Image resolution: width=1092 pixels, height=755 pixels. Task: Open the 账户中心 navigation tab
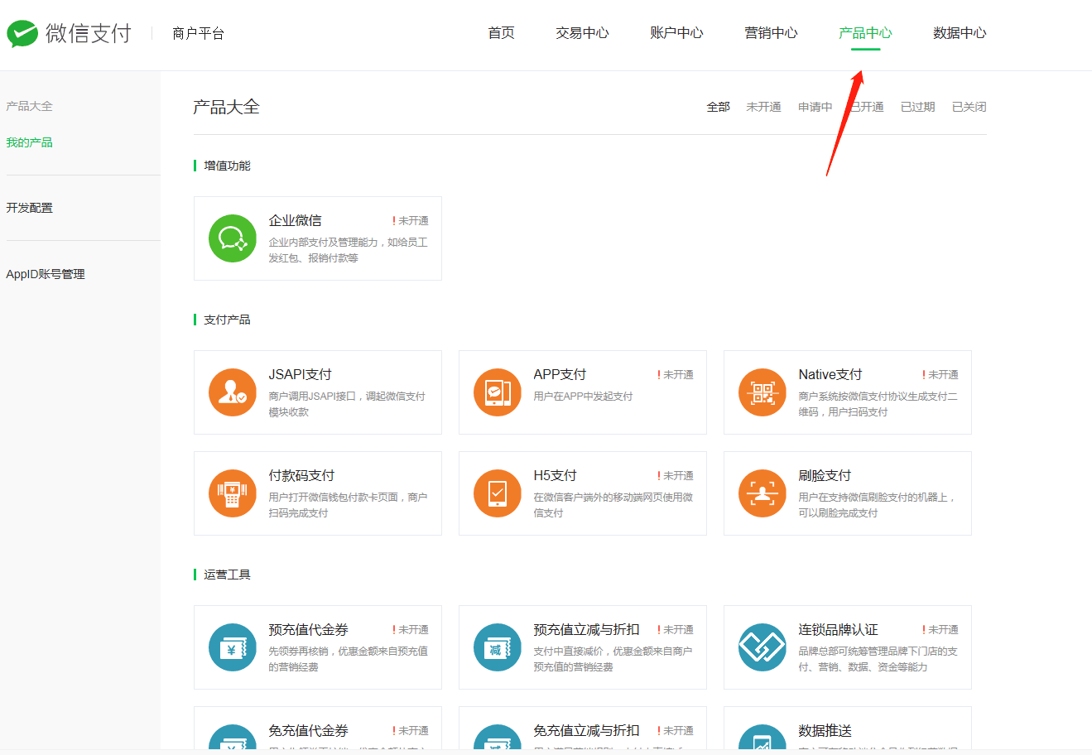click(676, 33)
